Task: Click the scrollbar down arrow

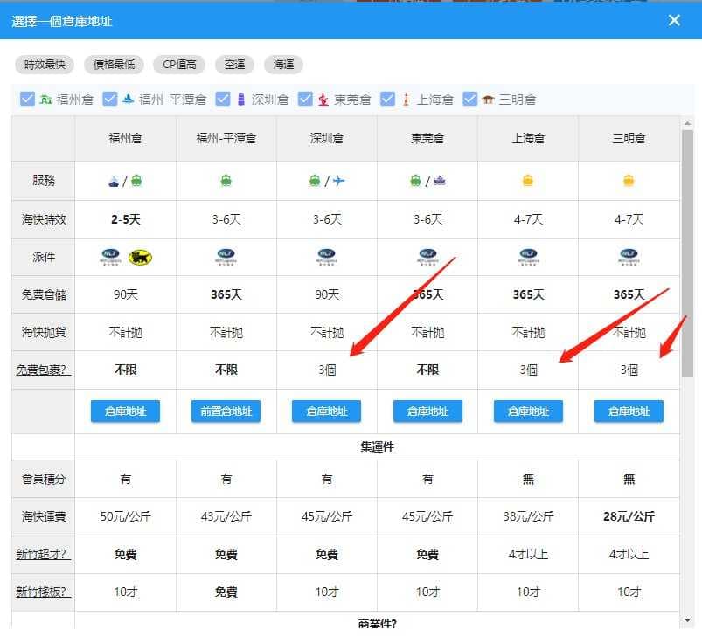Action: (x=687, y=620)
